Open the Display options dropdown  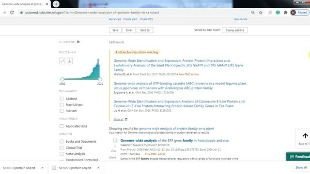coord(234,30)
